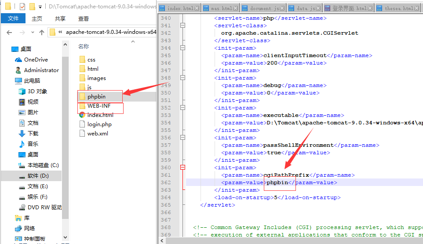The image size is (423, 244).
Task: Open the recent locations dropdown arrow
Action: (x=33, y=33)
